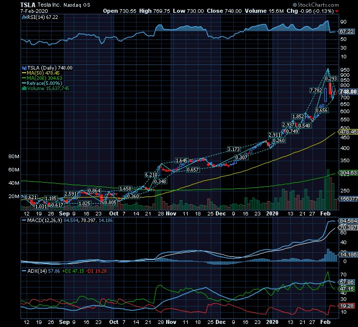This screenshot has height=327, width=358.
Task: Click the MACD(12,26,9) legend label
Action: point(44,221)
